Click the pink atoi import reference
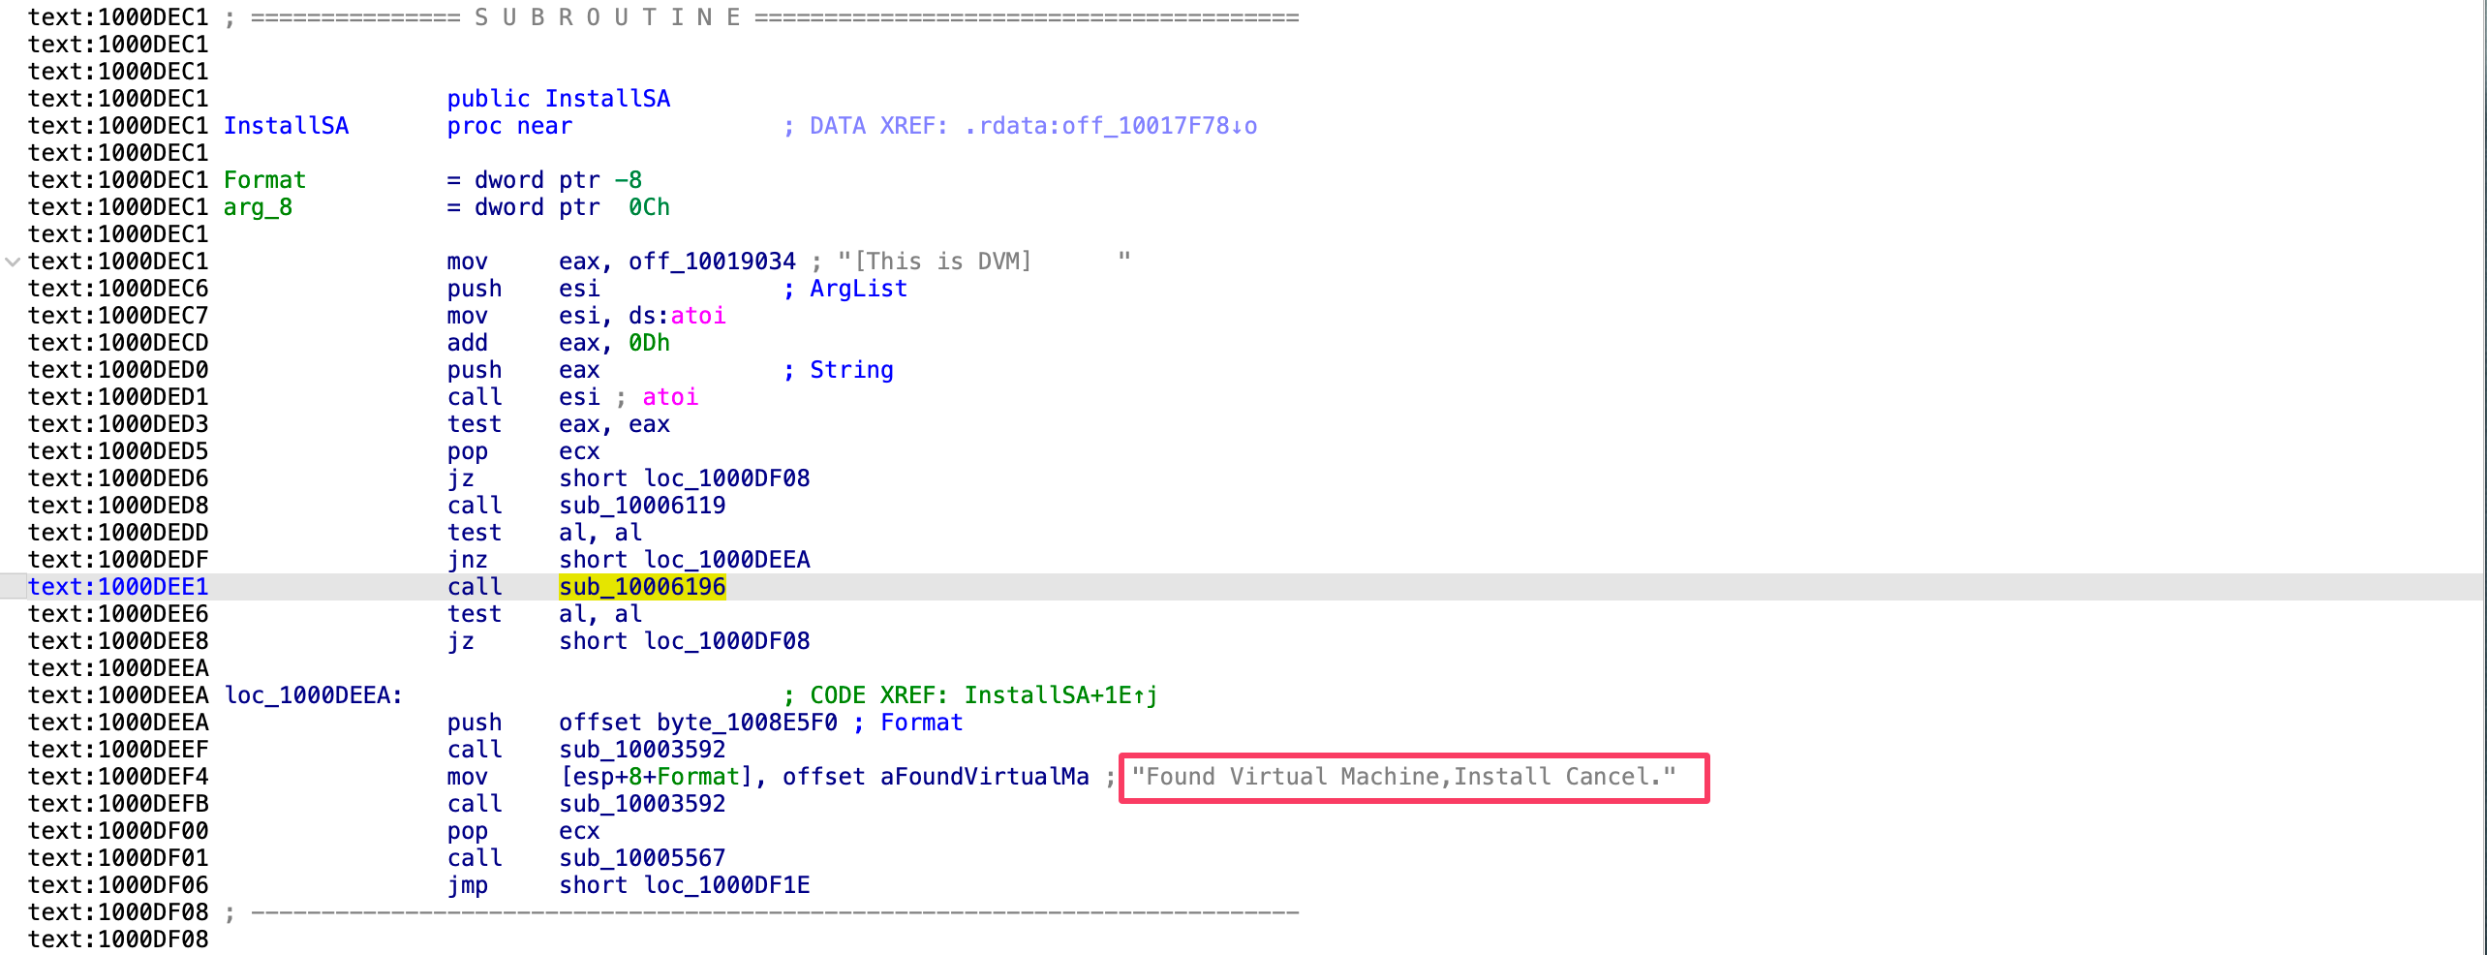Image resolution: width=2487 pixels, height=955 pixels. 697,316
